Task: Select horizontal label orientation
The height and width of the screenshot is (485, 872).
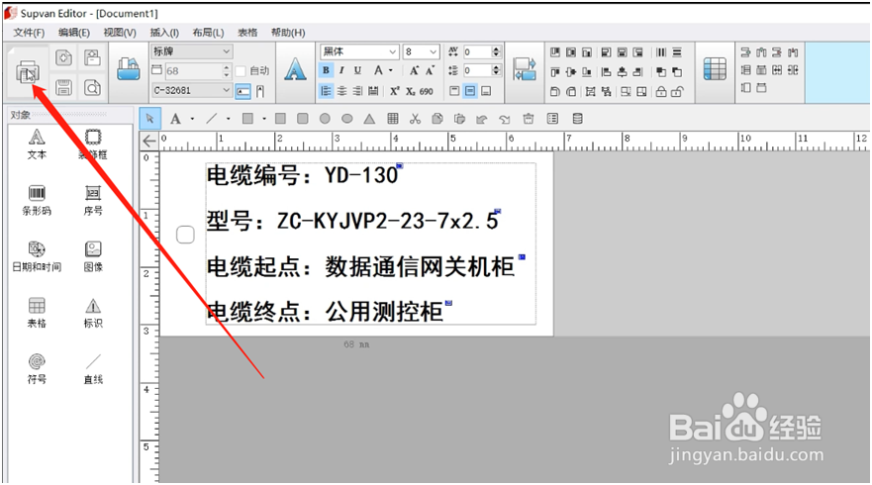Action: [x=243, y=91]
